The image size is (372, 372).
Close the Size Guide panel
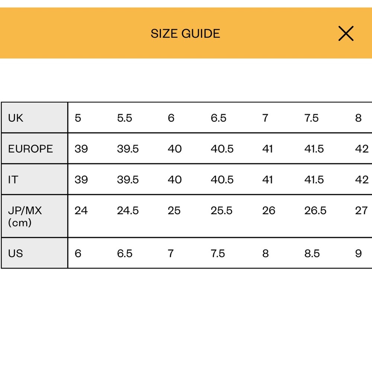346,33
